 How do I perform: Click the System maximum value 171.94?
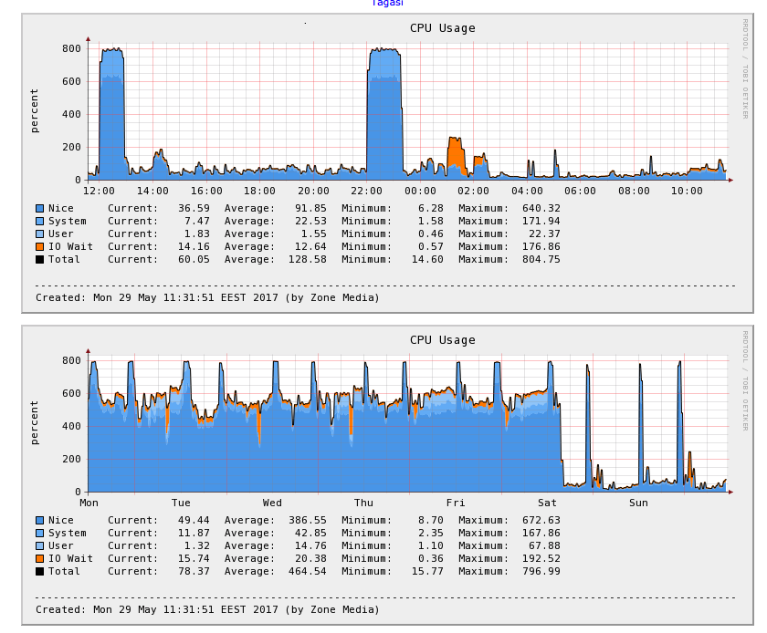click(541, 222)
